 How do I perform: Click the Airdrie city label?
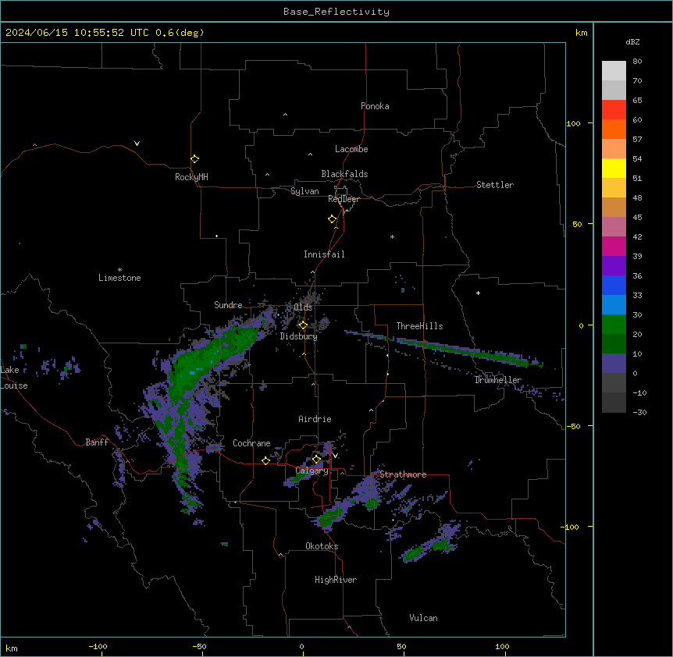pyautogui.click(x=315, y=419)
